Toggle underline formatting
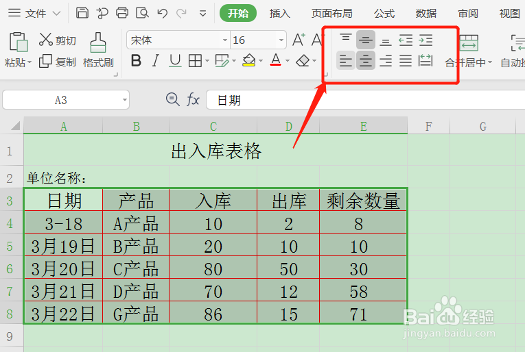The width and height of the screenshot is (525, 352). click(x=175, y=61)
